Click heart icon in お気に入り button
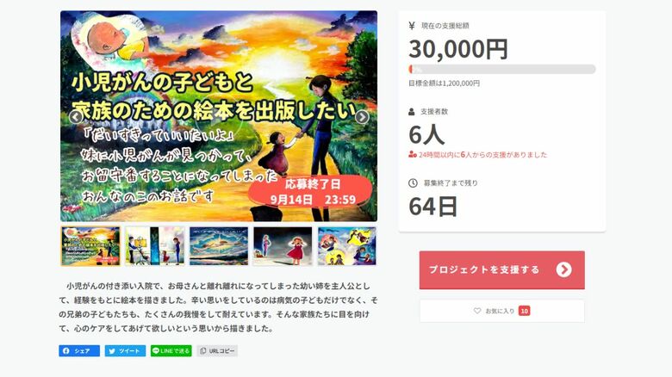 click(477, 311)
